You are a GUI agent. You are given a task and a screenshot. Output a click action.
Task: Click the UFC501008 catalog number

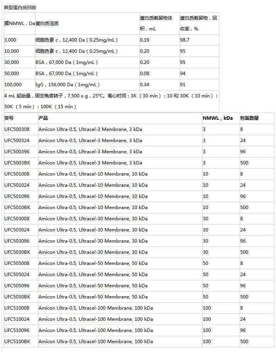coord(17,174)
